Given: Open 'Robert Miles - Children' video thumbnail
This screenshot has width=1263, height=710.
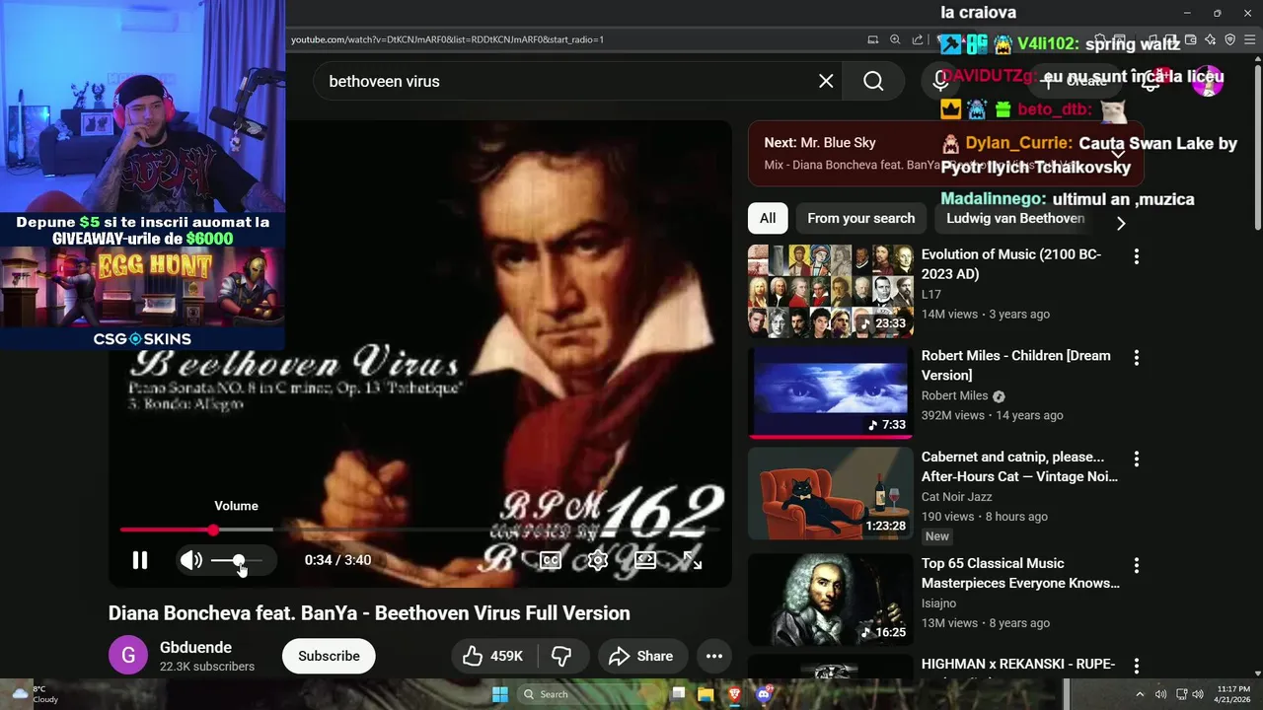Looking at the screenshot, I should coord(831,392).
